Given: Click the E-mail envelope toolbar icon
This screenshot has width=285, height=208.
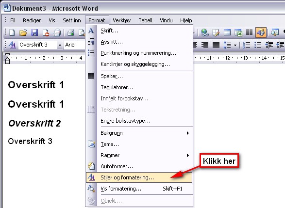Looking at the screenshot, I should pos(57,32).
